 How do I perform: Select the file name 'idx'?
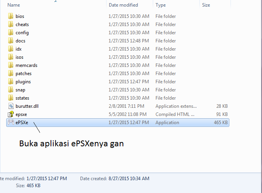[19, 49]
